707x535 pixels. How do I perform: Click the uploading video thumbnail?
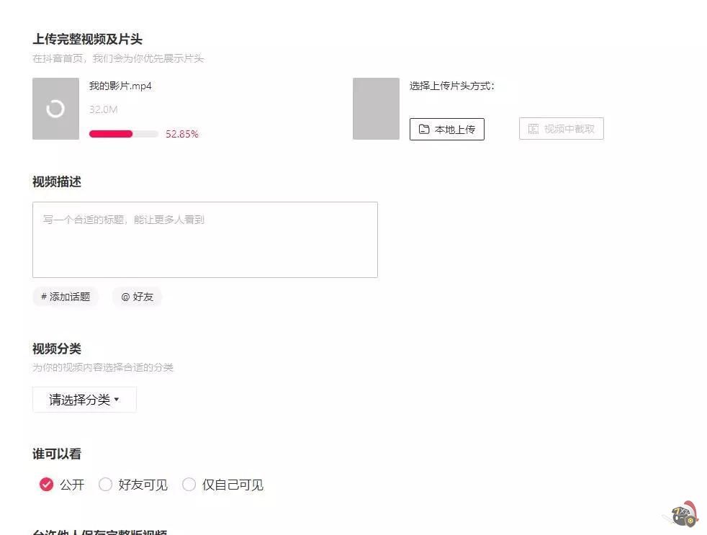(x=55, y=109)
